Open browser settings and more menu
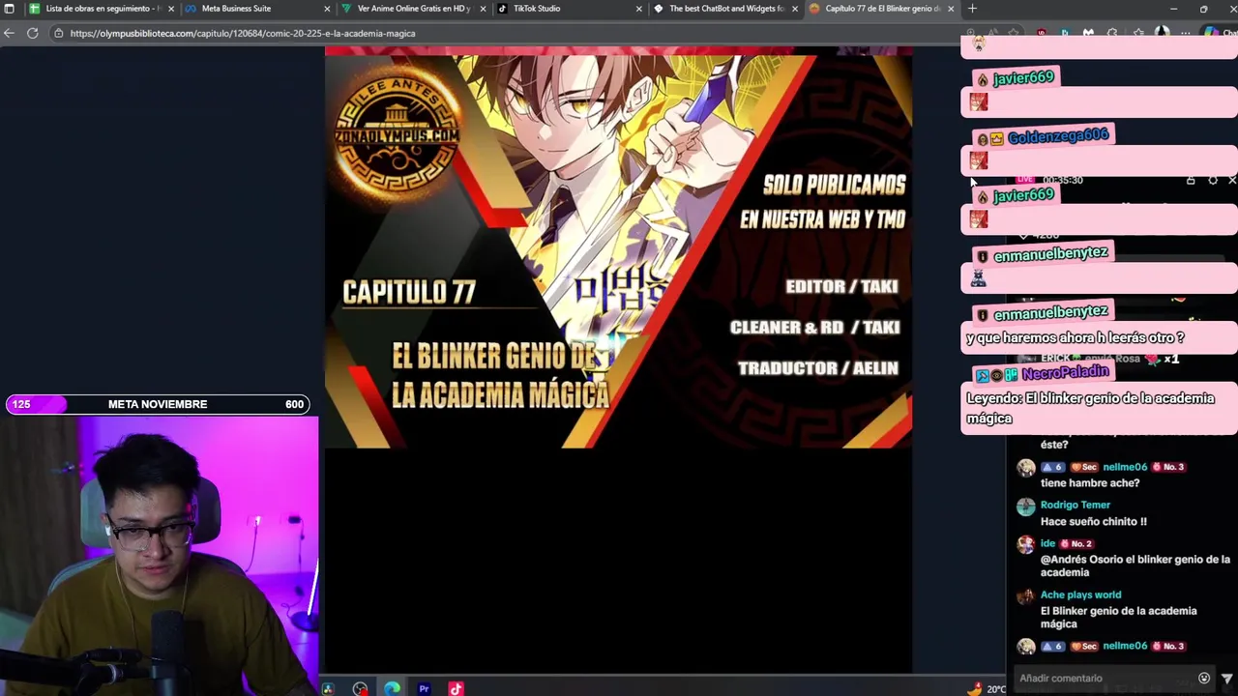Image resolution: width=1238 pixels, height=696 pixels. (1186, 33)
